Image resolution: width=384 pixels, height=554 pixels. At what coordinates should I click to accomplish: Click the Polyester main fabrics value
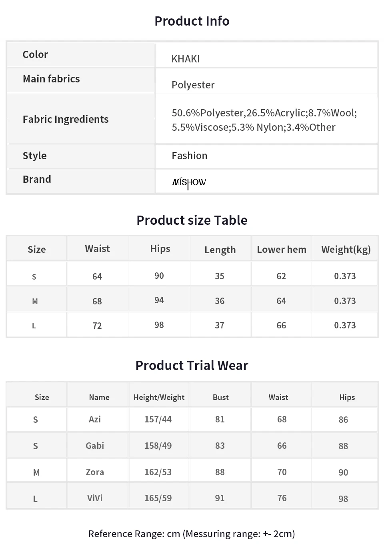[x=193, y=85]
